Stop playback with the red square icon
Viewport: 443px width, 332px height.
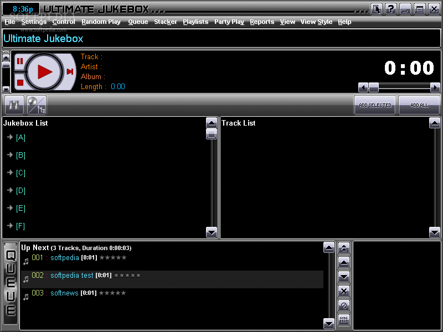click(20, 82)
